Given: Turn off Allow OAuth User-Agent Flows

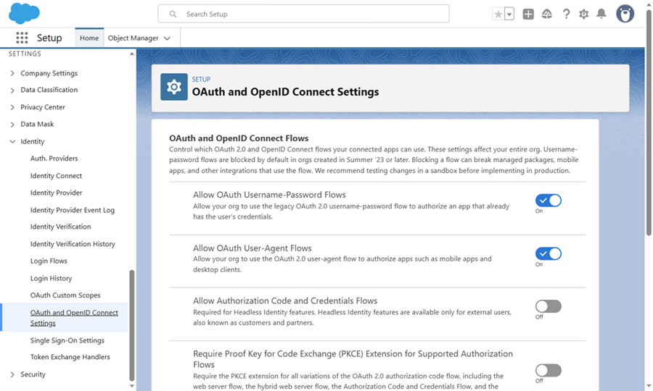Looking at the screenshot, I should click(x=548, y=253).
